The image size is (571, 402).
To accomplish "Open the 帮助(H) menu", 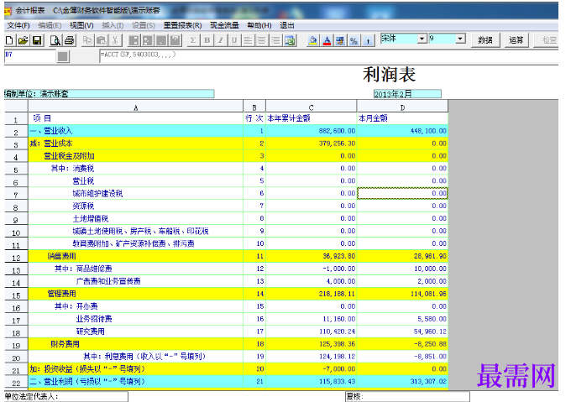I will coord(259,25).
